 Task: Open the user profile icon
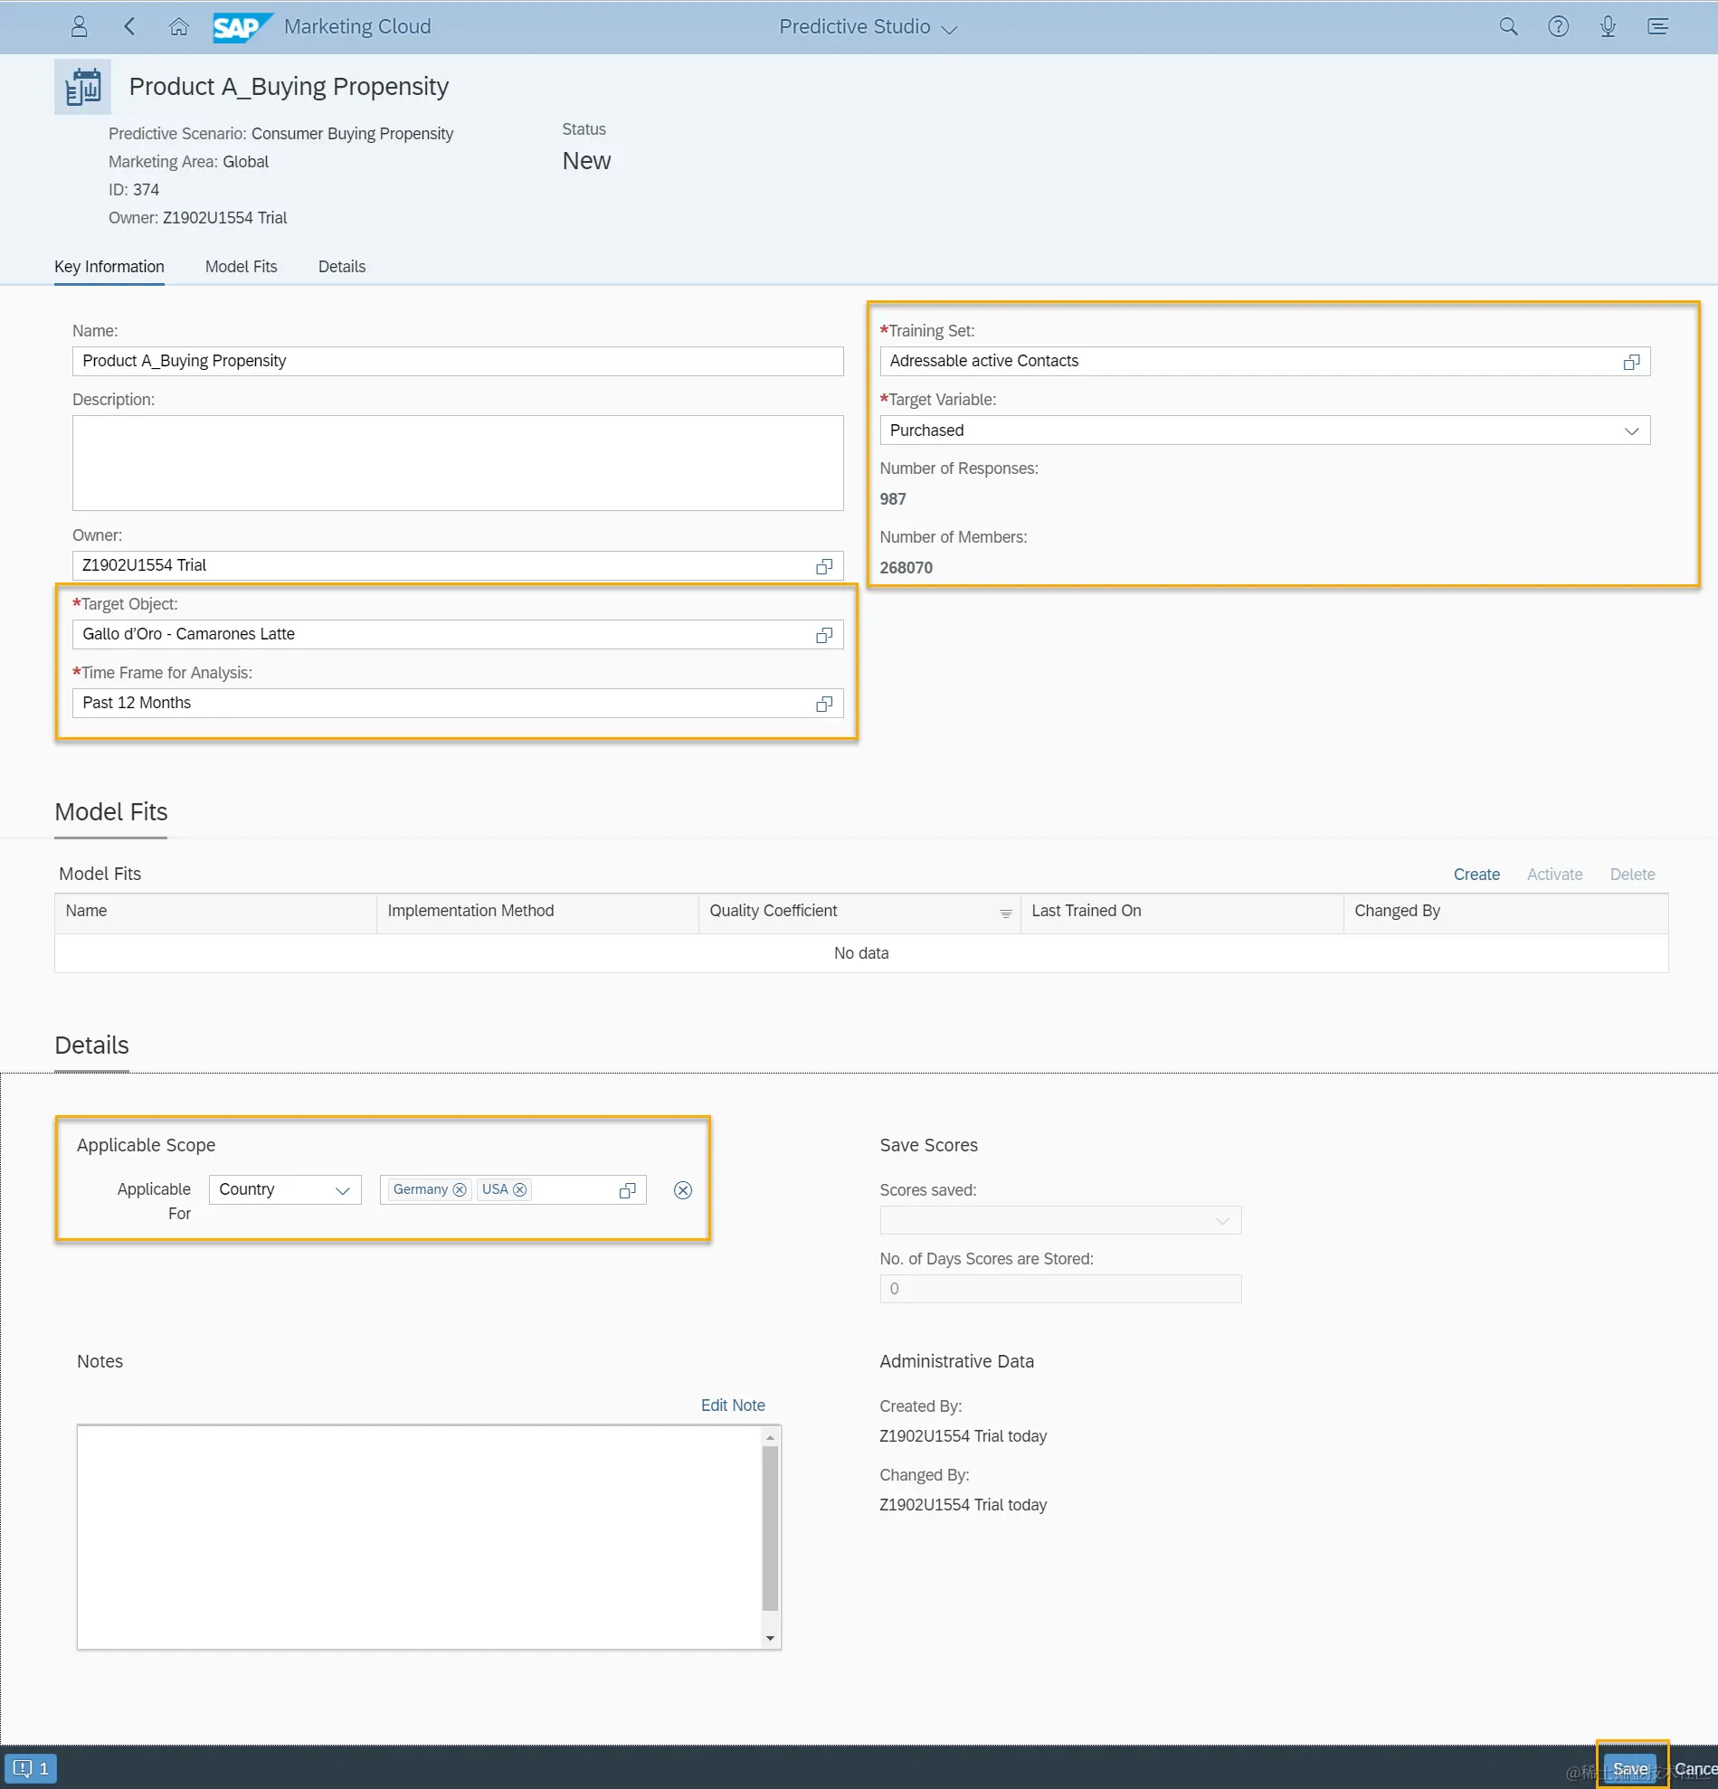coord(80,26)
